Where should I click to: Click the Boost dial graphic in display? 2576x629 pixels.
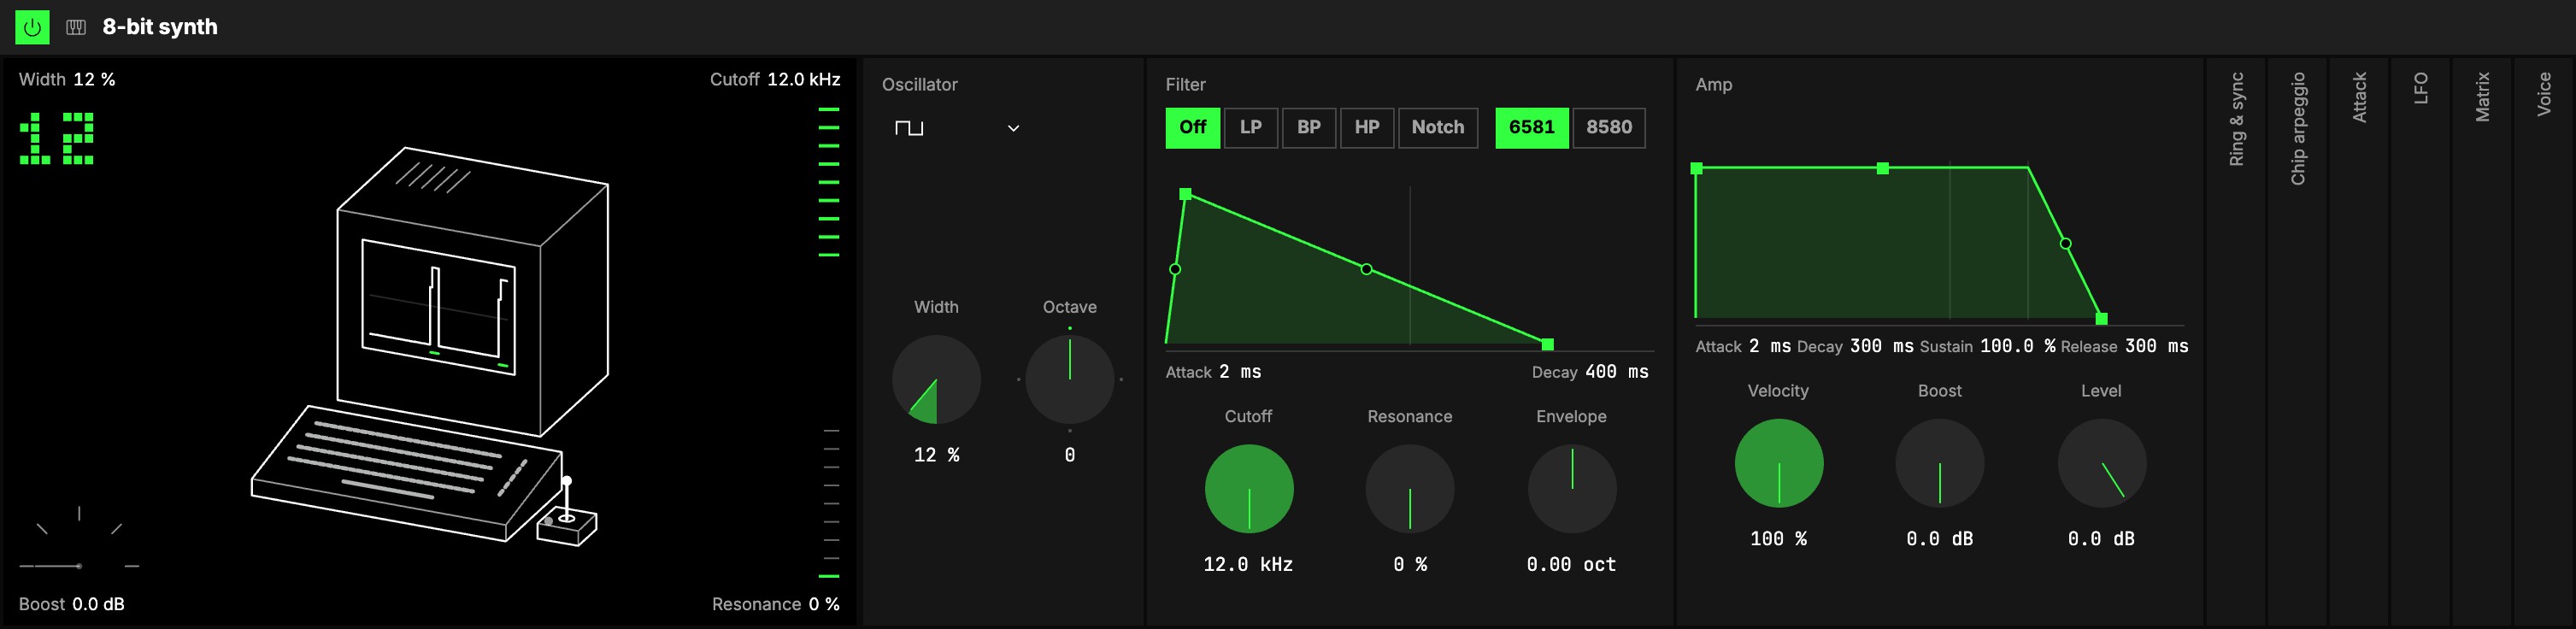click(x=79, y=540)
